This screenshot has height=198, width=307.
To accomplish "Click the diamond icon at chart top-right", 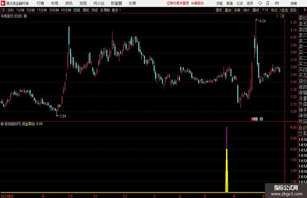I will (277, 16).
